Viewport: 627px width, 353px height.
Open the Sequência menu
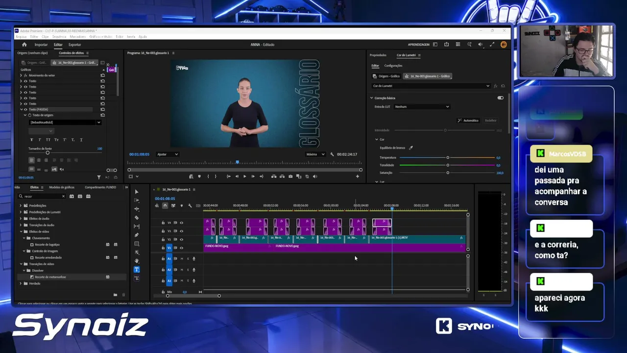tap(59, 37)
